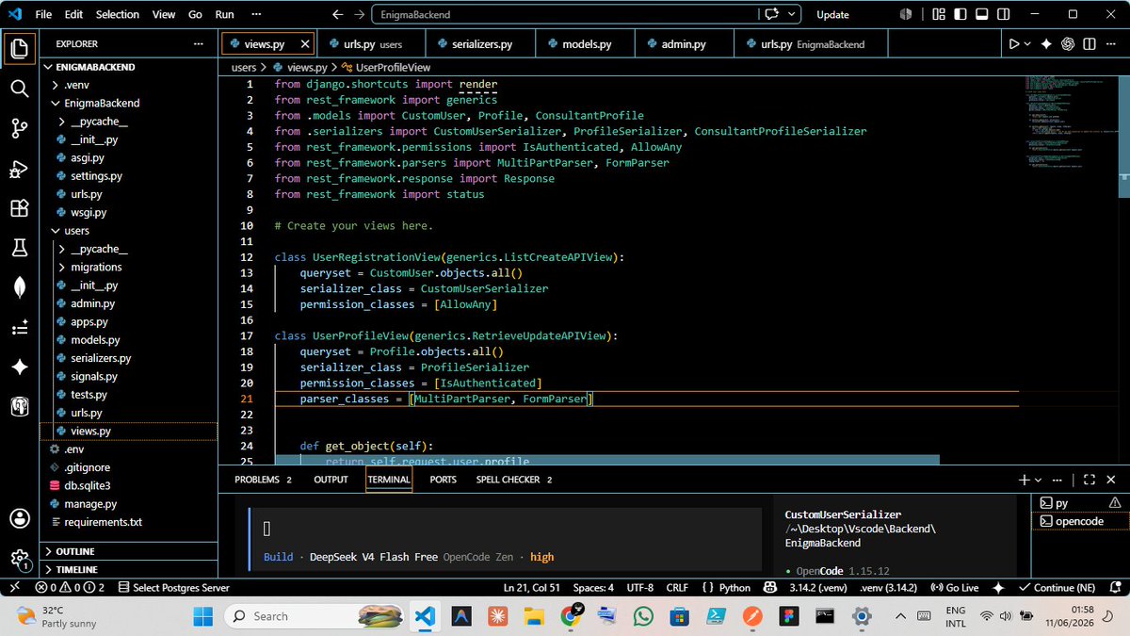Close the views.py editor tab
The width and height of the screenshot is (1130, 636).
click(x=305, y=44)
